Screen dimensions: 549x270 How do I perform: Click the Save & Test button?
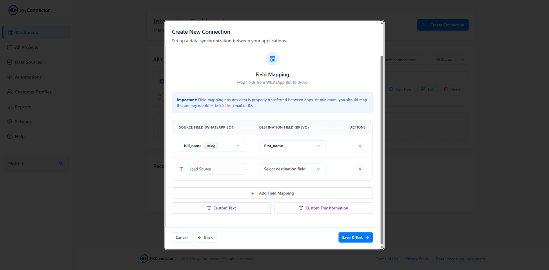355,237
